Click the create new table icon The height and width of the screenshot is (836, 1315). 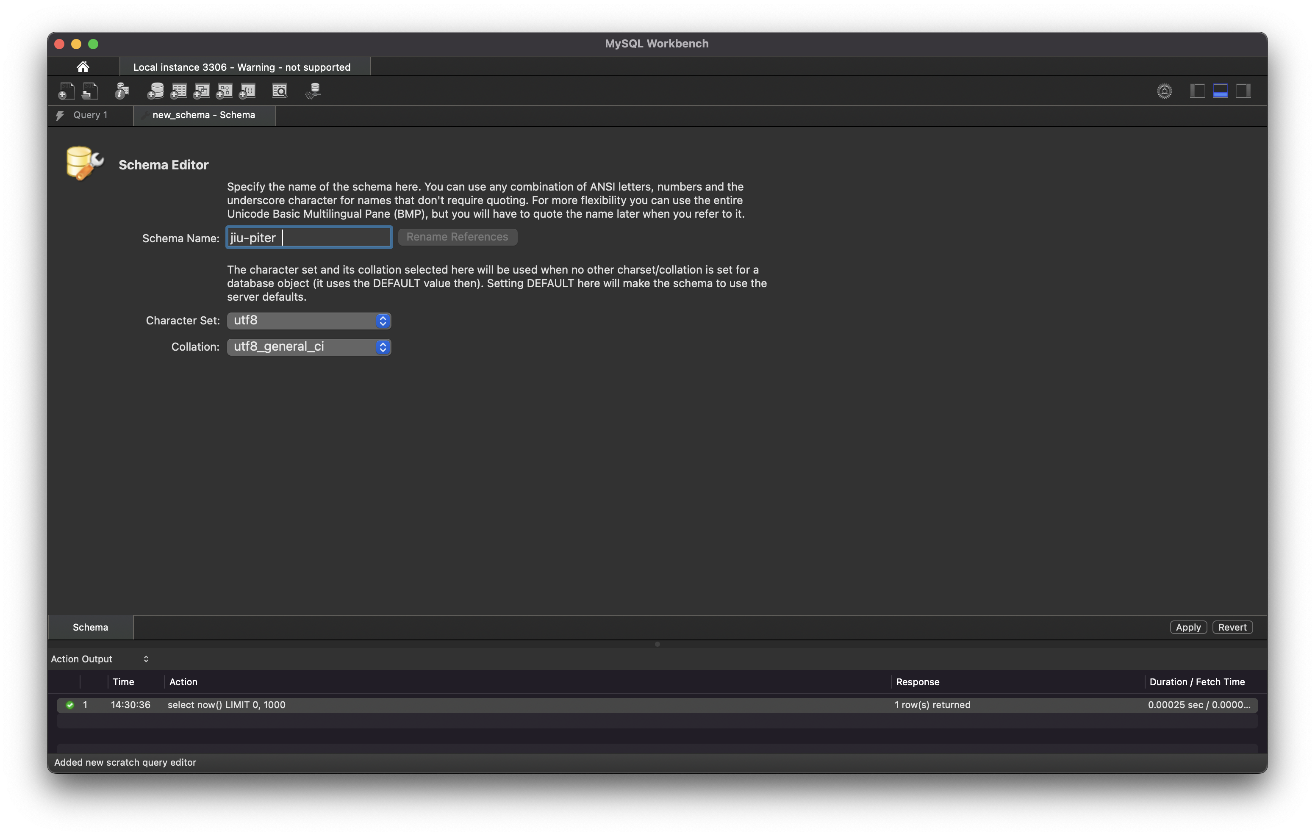(179, 91)
